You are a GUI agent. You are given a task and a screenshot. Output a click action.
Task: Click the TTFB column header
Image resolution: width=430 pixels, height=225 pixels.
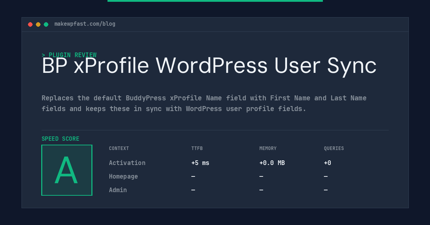coord(197,149)
